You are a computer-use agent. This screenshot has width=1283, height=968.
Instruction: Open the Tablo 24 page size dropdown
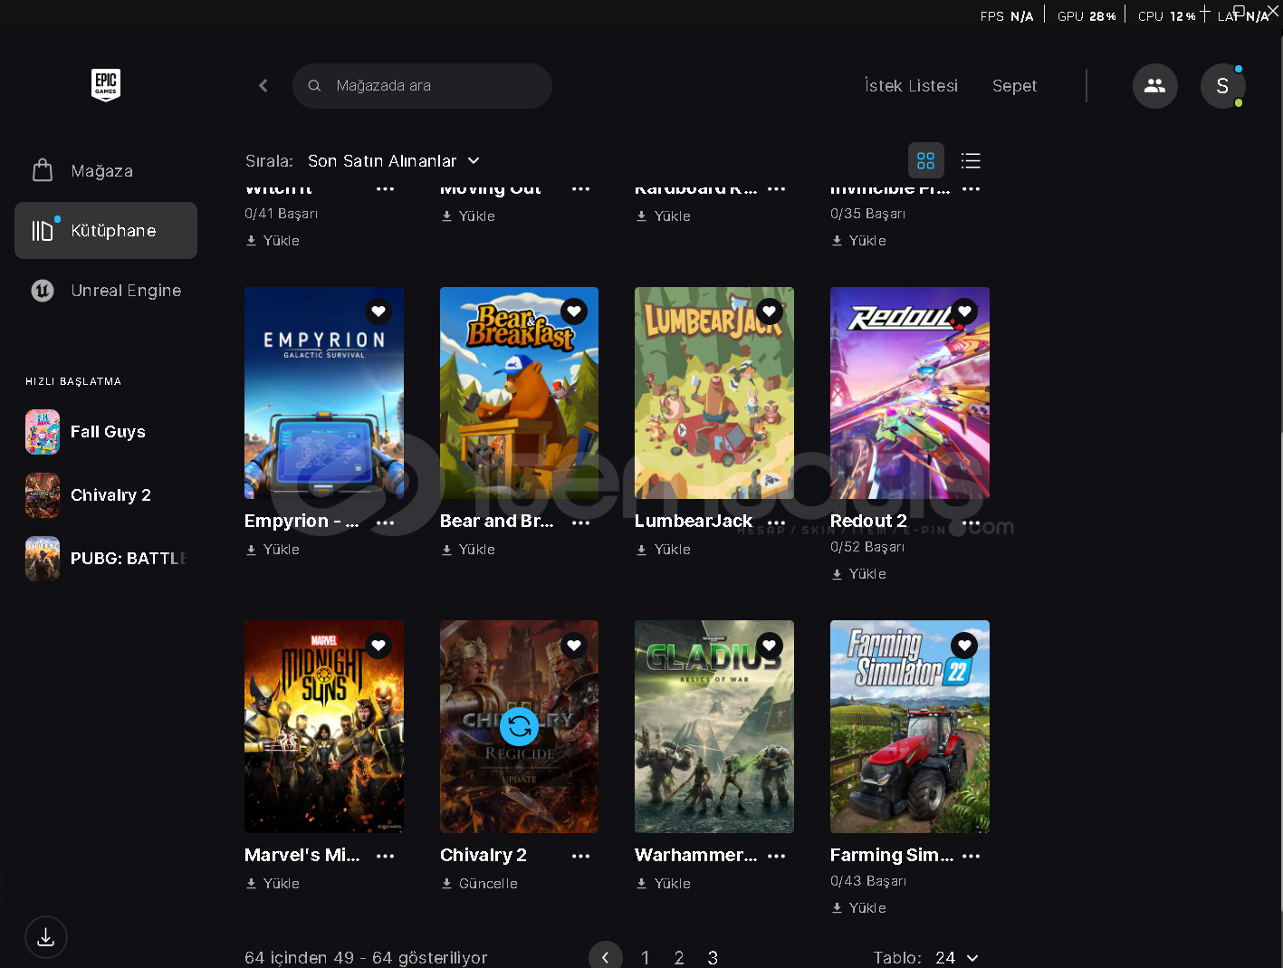point(956,957)
